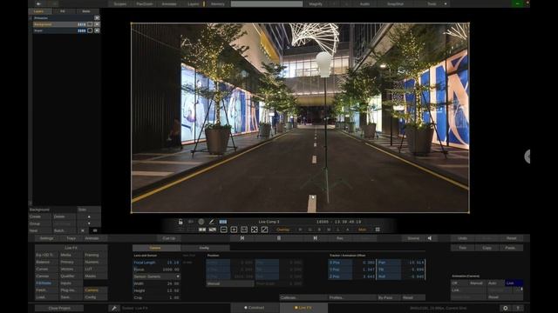Toggle the checkbox on the Front layer row
Image resolution: width=558 pixels, height=313 pixels.
click(x=90, y=30)
